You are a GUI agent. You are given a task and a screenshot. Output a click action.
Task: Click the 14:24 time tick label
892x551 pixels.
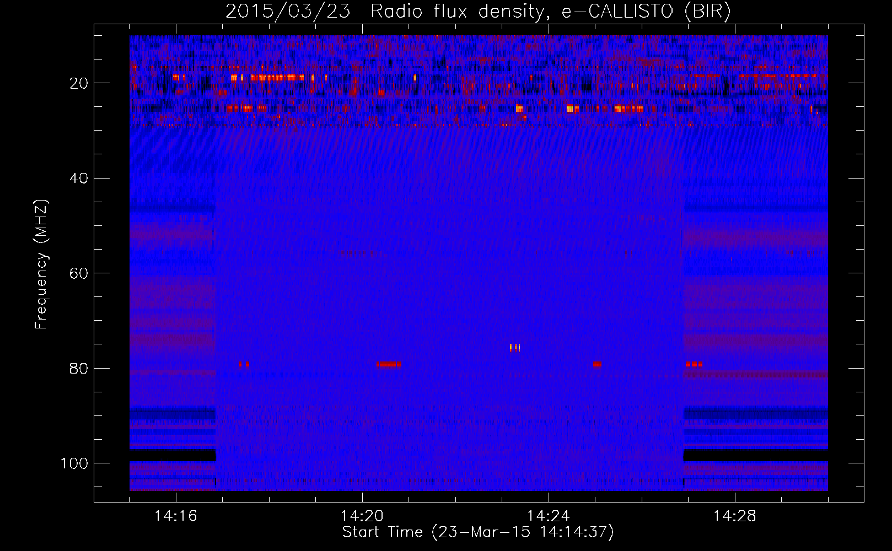coord(549,516)
